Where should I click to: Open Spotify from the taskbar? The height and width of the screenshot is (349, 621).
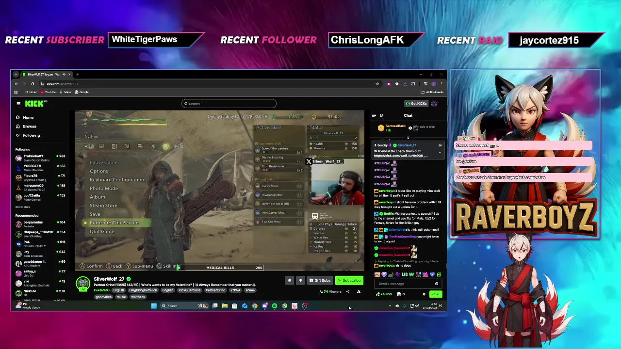pyautogui.click(x=275, y=306)
